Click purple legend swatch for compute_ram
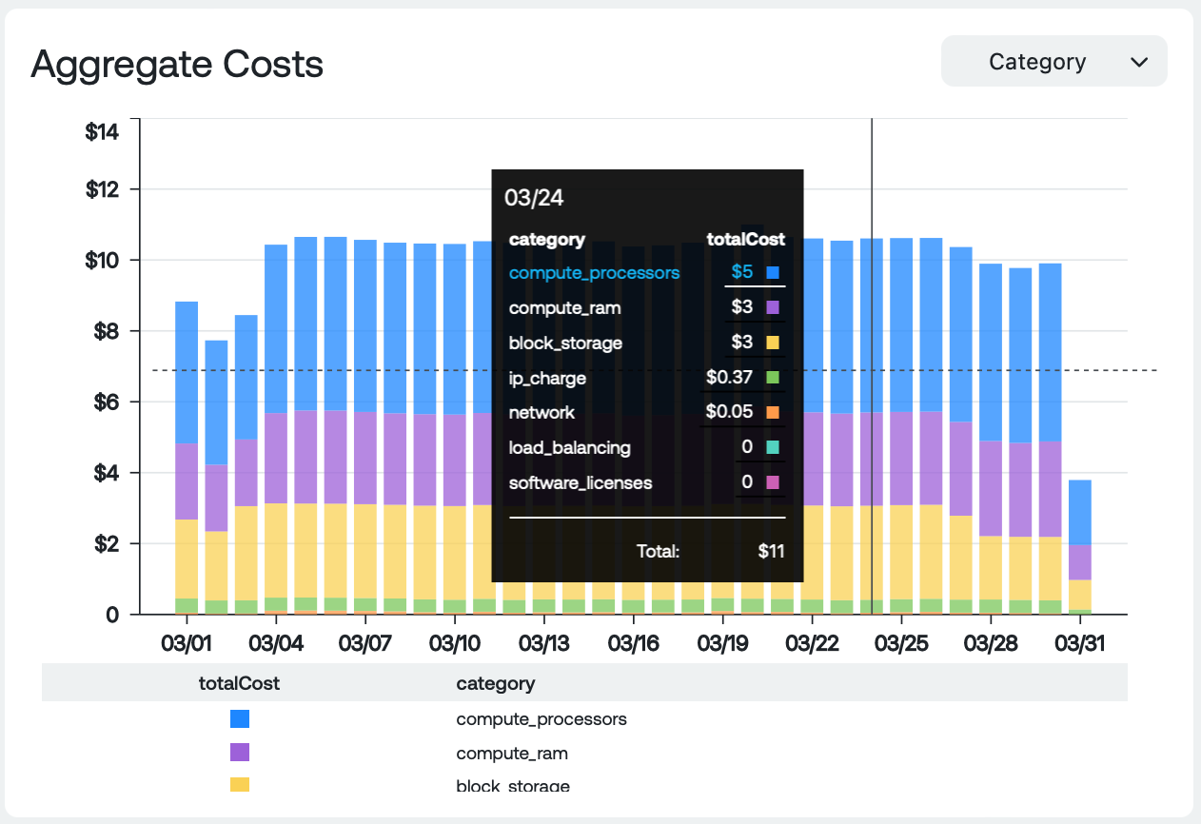Screen dimensions: 1201x824 click(x=240, y=753)
